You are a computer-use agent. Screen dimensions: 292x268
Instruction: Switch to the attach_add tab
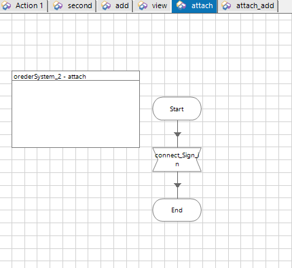pyautogui.click(x=248, y=5)
